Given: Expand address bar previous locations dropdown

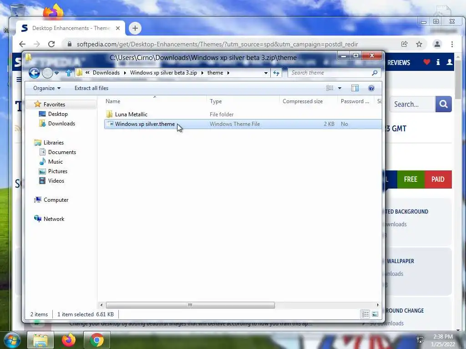Looking at the screenshot, I should tap(266, 73).
